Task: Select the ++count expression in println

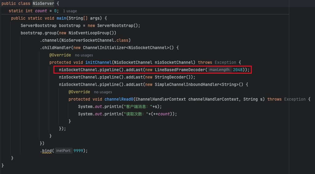Action: [161, 114]
